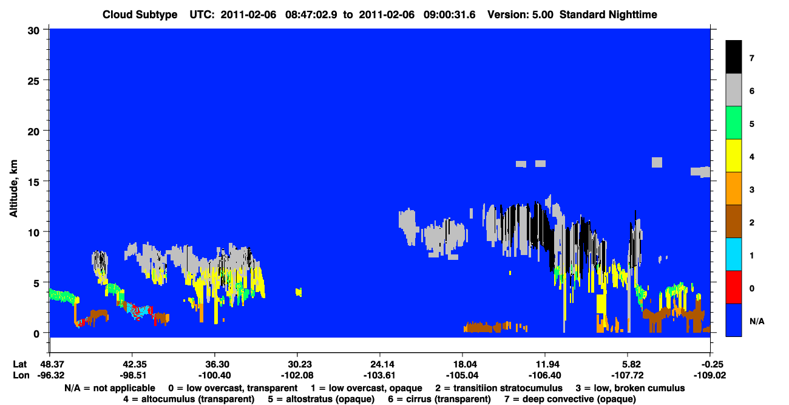Click the longitude value -106.40
The height and width of the screenshot is (405, 789).
pos(545,375)
